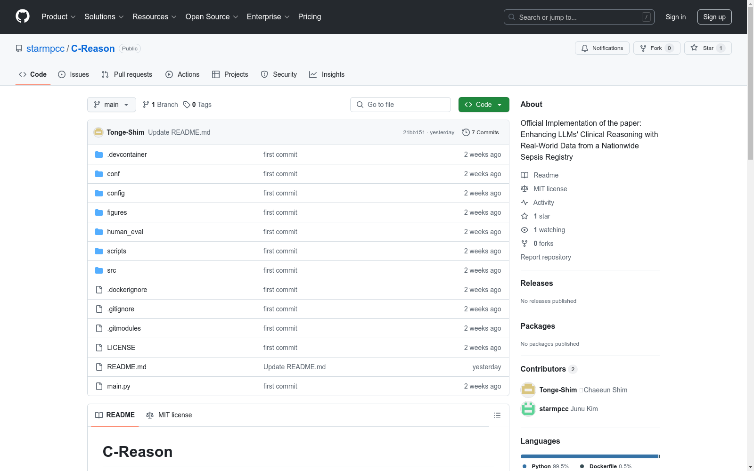
Task: Open the README.md file
Action: pos(127,367)
